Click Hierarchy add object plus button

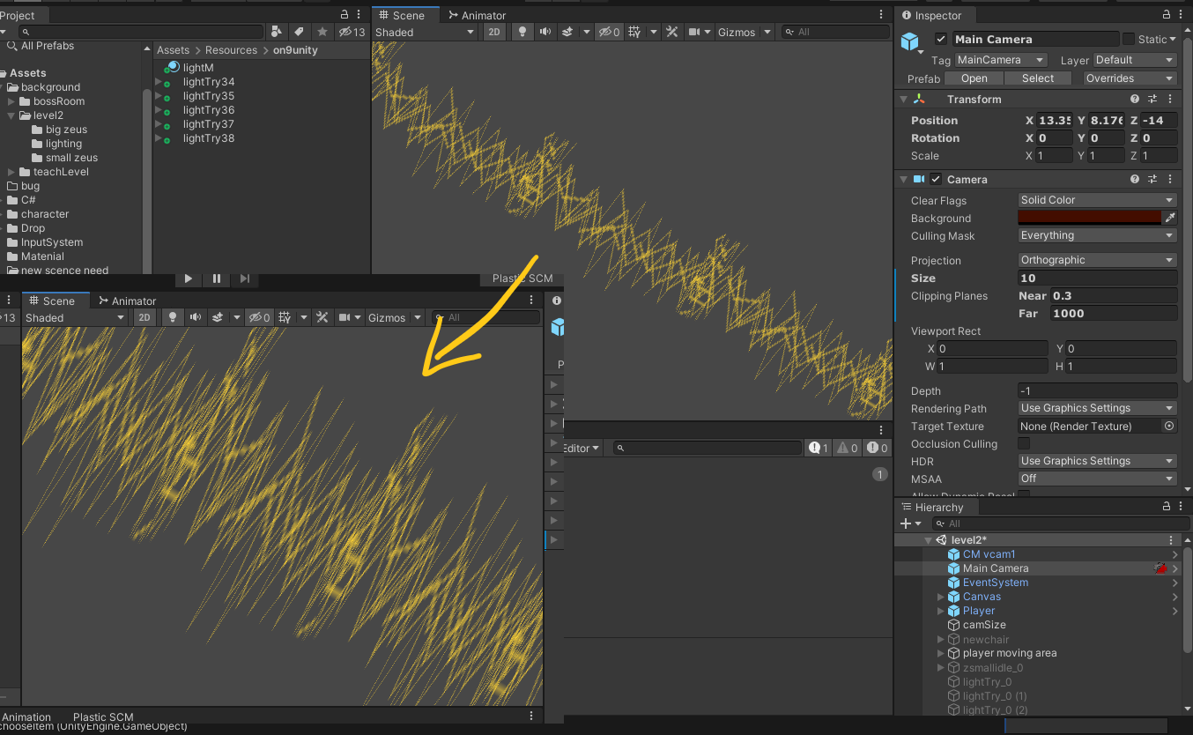tap(905, 523)
